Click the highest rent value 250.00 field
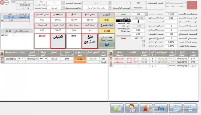Screen dimensions: 201x115 (x=171, y=14)
